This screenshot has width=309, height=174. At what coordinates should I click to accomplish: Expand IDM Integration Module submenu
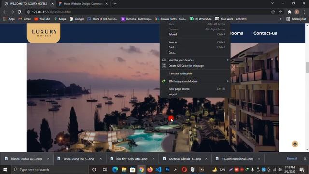coord(195,81)
